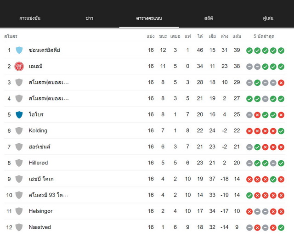Screen dimensions: 294x237
Task: Click Kolding's gray shield crest
Action: (x=19, y=131)
